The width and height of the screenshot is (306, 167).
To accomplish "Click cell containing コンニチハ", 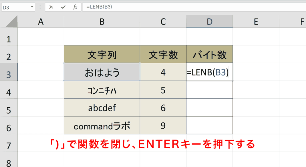I will (102, 90).
